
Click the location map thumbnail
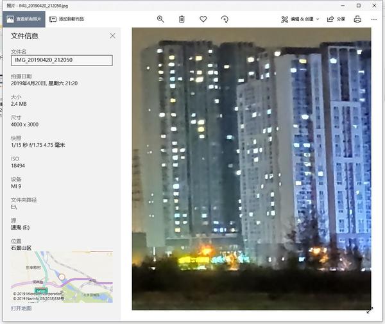[62, 277]
